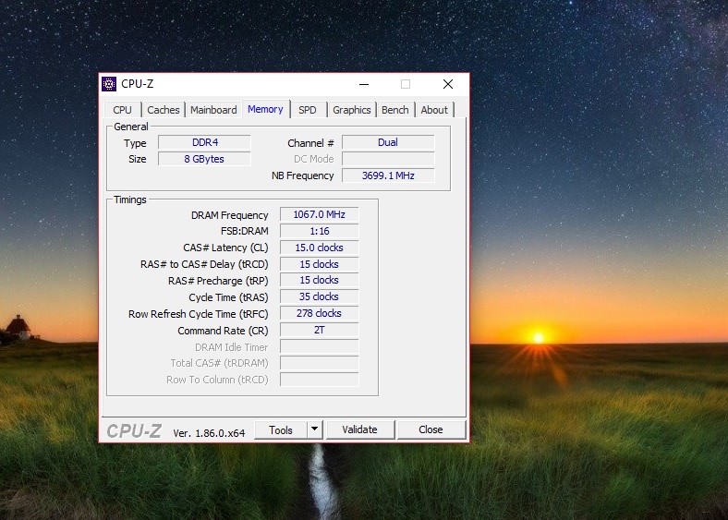Click the empty Row To Column field
This screenshot has height=520, width=728.
pyautogui.click(x=320, y=380)
